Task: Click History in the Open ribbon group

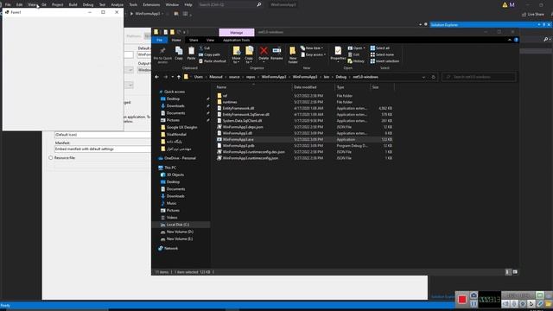Action: (356, 61)
